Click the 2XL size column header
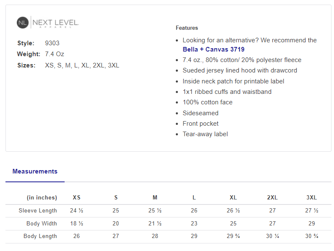 tap(272, 198)
